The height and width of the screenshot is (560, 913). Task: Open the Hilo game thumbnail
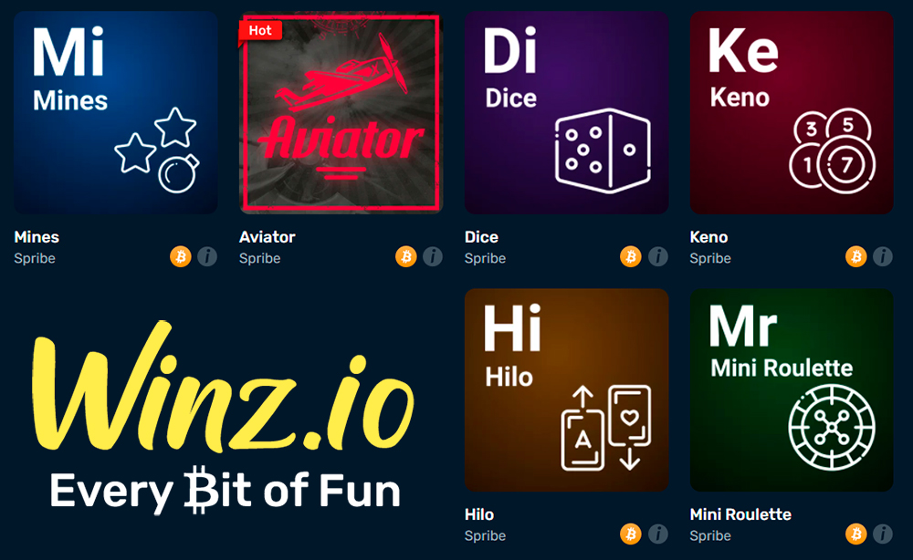tap(567, 389)
